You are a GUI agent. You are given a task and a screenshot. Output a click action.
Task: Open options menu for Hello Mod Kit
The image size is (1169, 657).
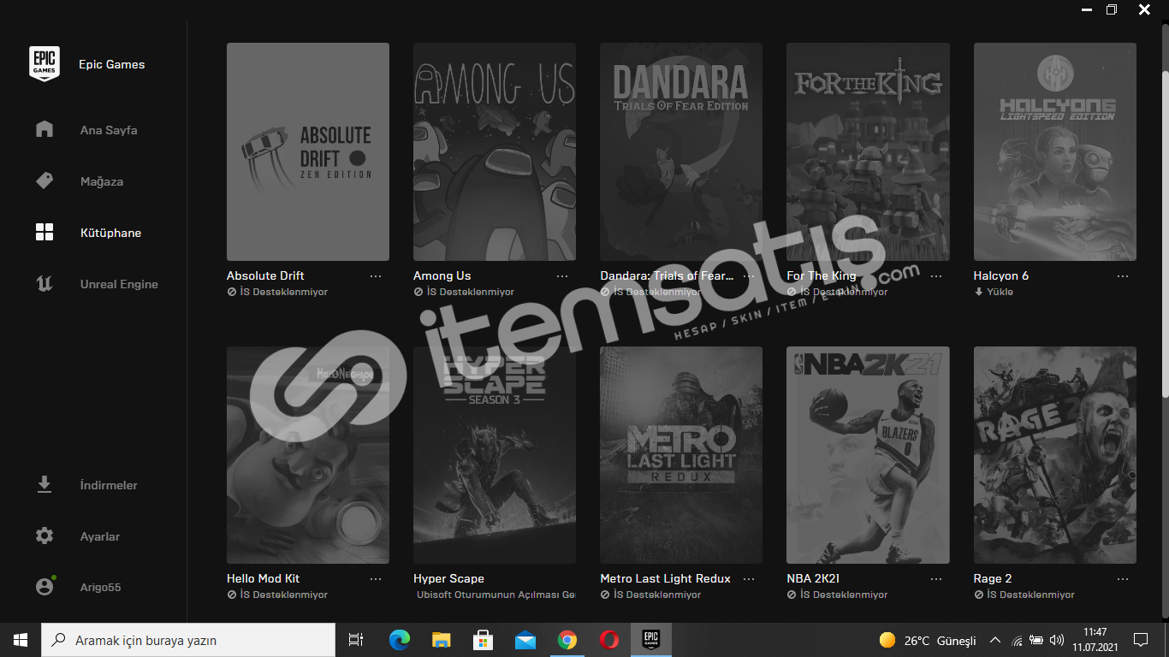(376, 578)
